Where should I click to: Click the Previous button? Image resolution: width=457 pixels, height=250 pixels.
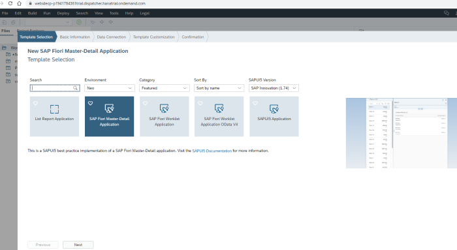(43, 245)
